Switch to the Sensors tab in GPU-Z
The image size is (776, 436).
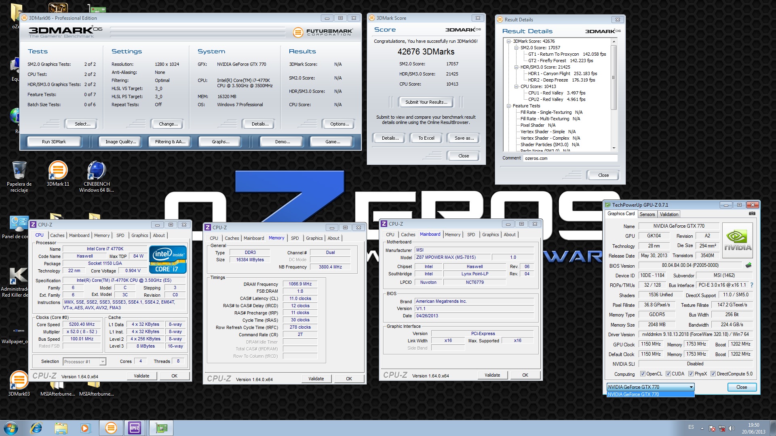pos(647,214)
